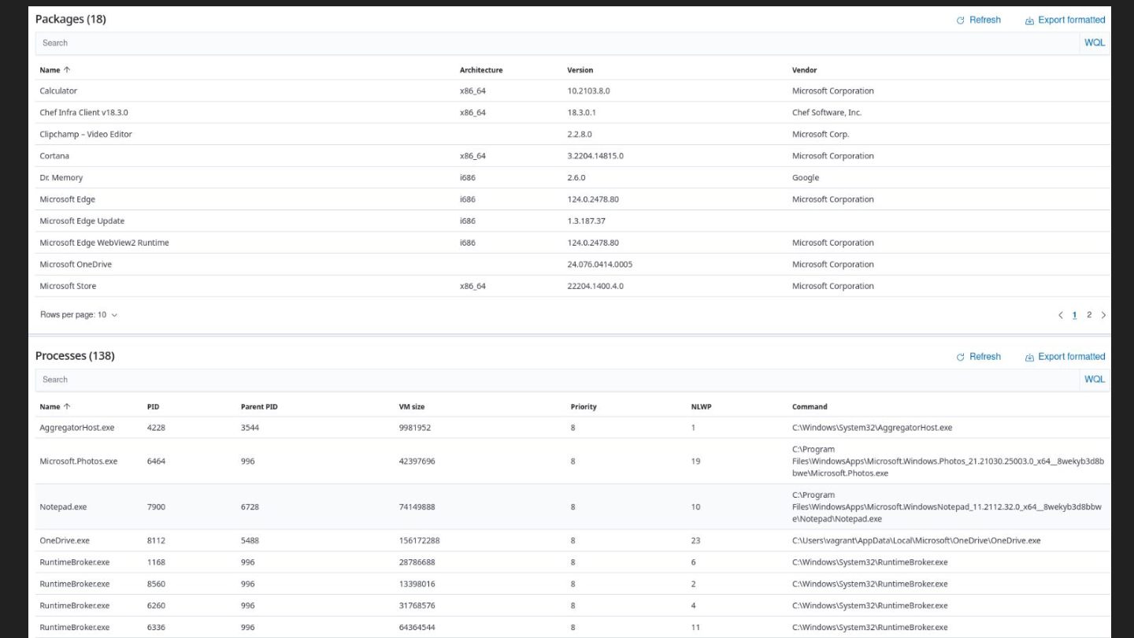Go to next Packages page arrow
Viewport: 1134px width, 638px height.
(1103, 315)
